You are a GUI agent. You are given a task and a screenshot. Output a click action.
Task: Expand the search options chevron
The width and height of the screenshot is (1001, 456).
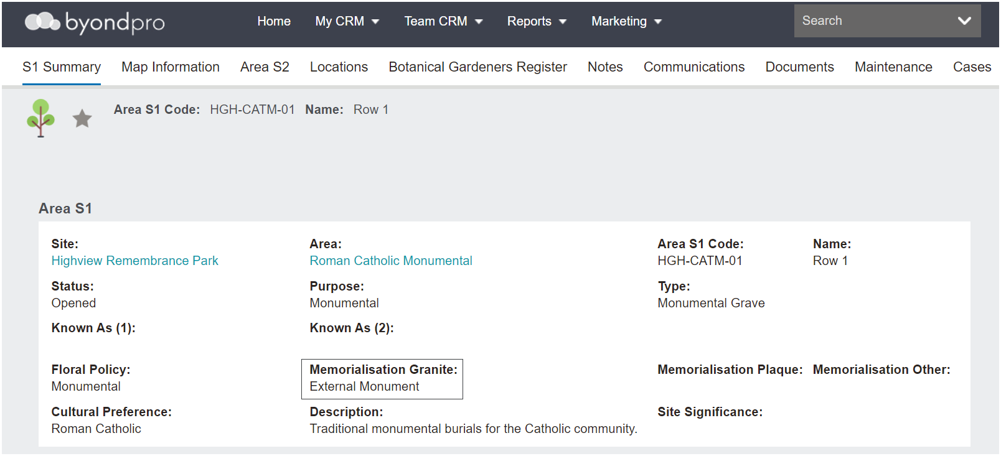[964, 21]
